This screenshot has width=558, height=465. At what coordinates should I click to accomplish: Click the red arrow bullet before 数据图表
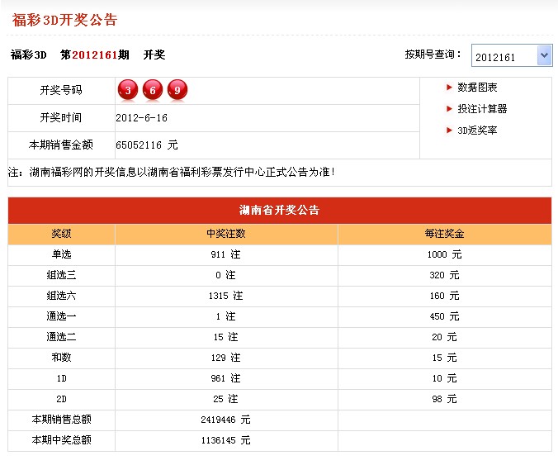coord(449,88)
